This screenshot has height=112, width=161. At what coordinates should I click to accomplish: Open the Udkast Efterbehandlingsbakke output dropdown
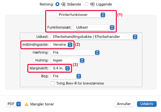click(x=94, y=37)
